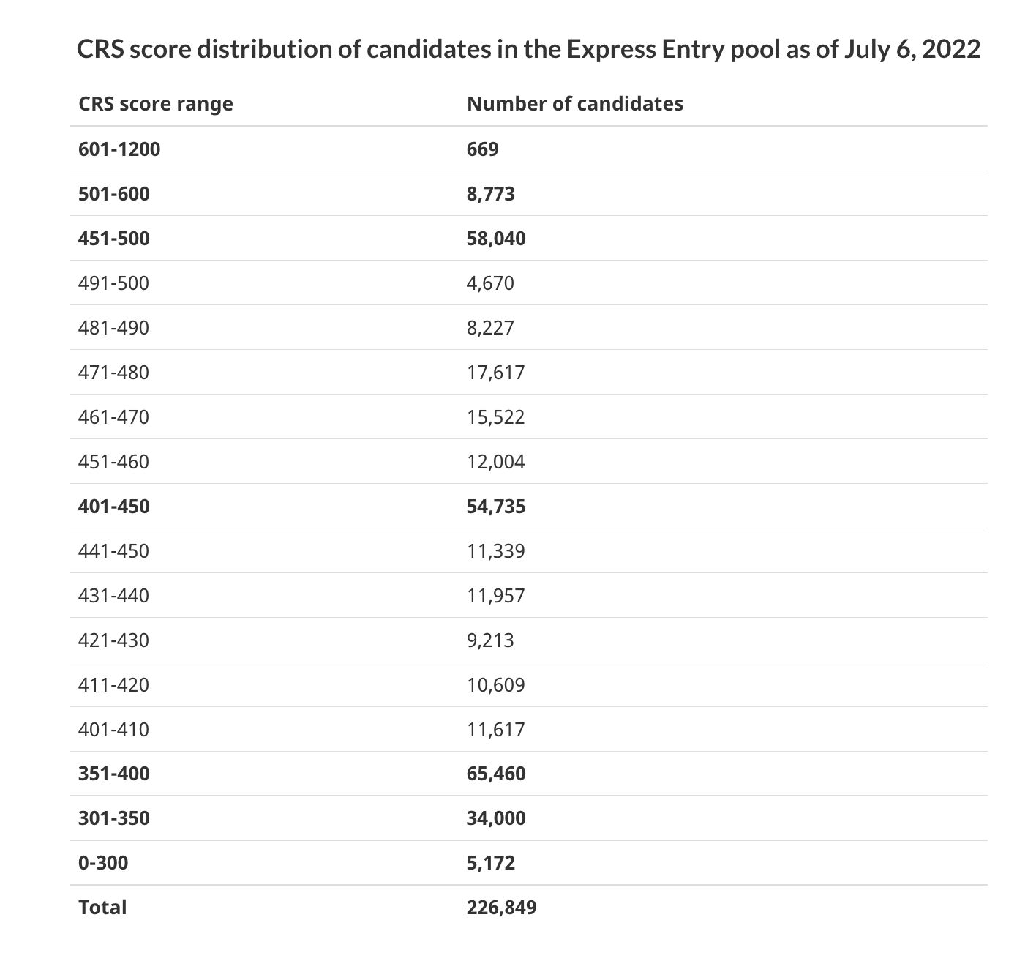
Task: Click the bold 54,735 candidates value
Action: pos(496,507)
